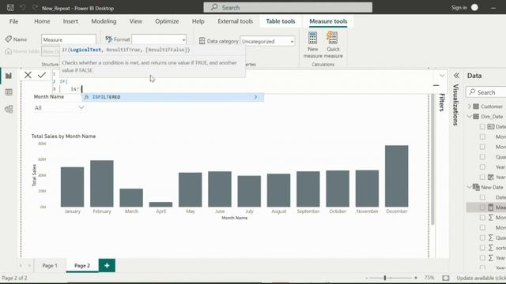
Task: Click the sigma icon beside sort field
Action: [x=491, y=248]
